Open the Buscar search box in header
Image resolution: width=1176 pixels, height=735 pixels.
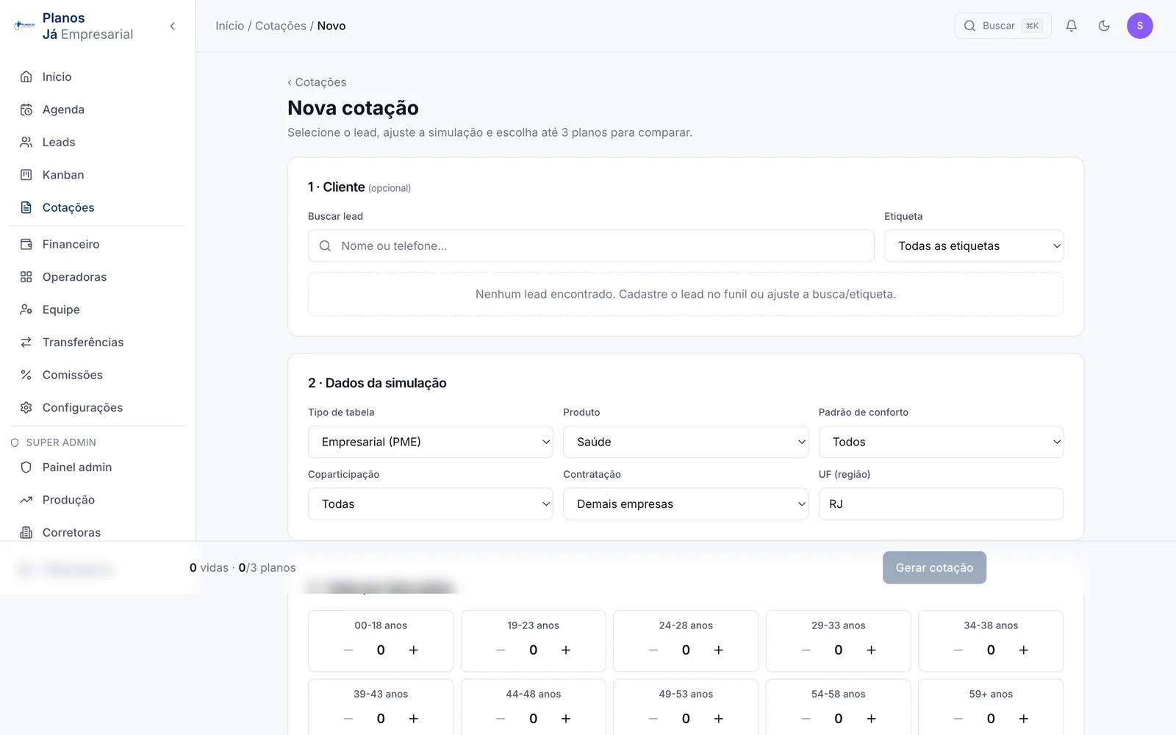pyautogui.click(x=1003, y=26)
